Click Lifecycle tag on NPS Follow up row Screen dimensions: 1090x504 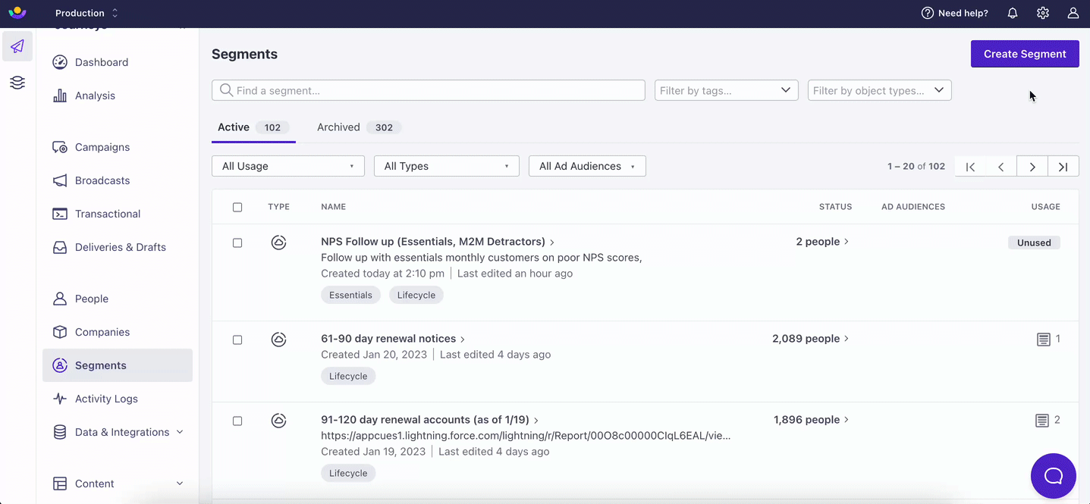tap(416, 295)
